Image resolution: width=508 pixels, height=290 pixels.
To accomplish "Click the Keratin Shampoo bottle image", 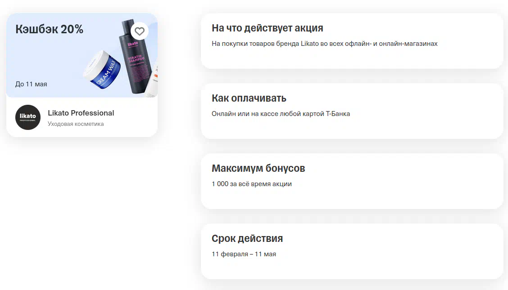I will pos(135,57).
